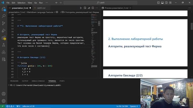
Task: Click Spaces: 4 indentation setting
Action: (x=134, y=106)
